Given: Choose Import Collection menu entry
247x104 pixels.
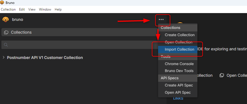Looking at the screenshot, I should [x=178, y=49].
